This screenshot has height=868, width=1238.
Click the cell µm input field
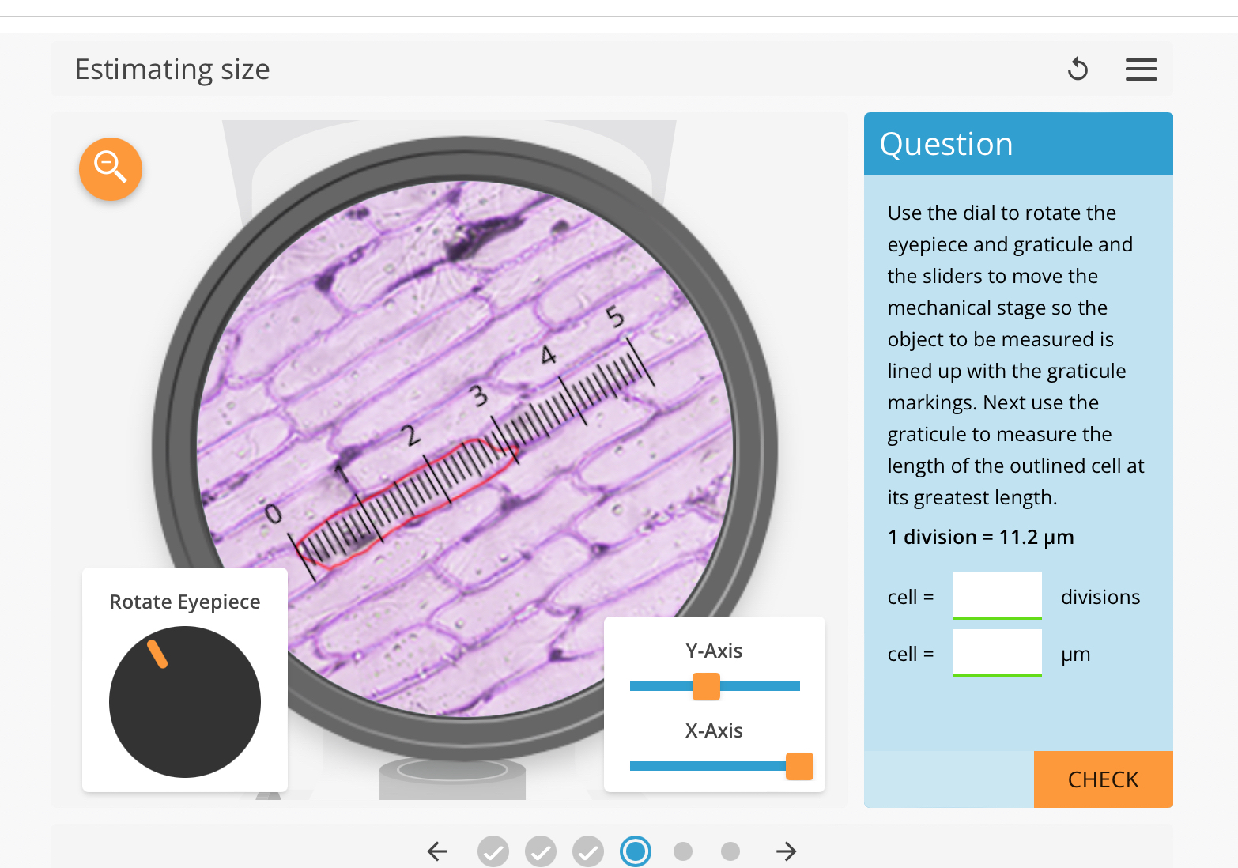[997, 652]
